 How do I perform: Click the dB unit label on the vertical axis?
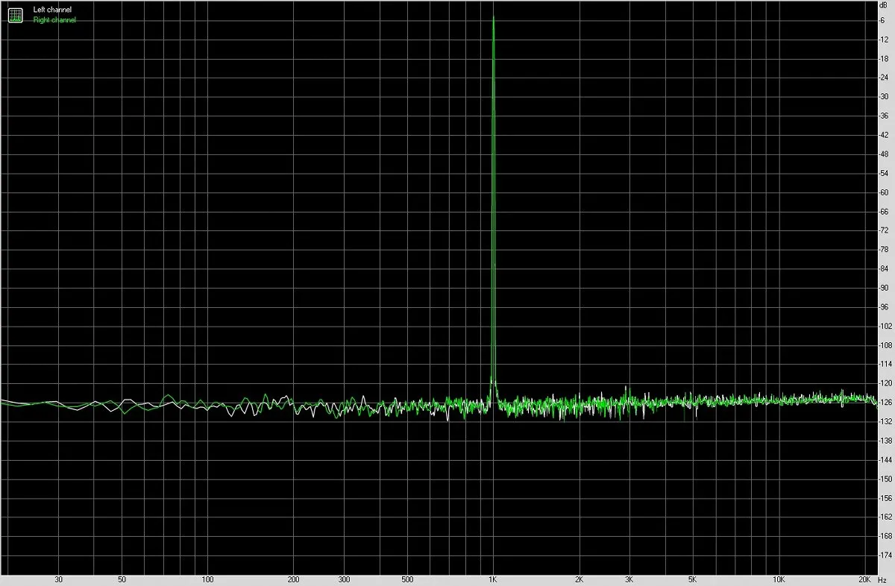885,5
